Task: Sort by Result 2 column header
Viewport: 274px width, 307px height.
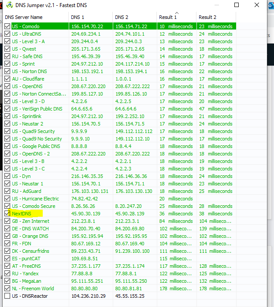Action: point(216,17)
